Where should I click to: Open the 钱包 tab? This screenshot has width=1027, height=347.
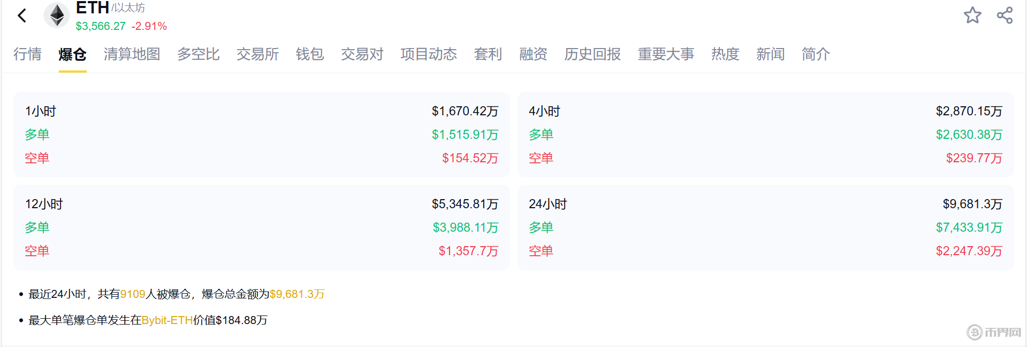pyautogui.click(x=310, y=54)
